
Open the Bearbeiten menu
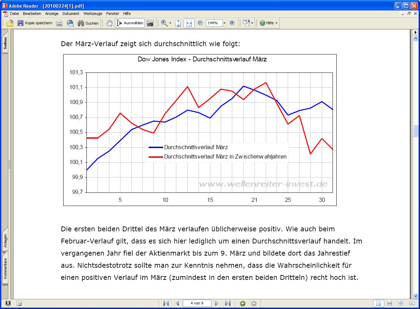click(32, 14)
